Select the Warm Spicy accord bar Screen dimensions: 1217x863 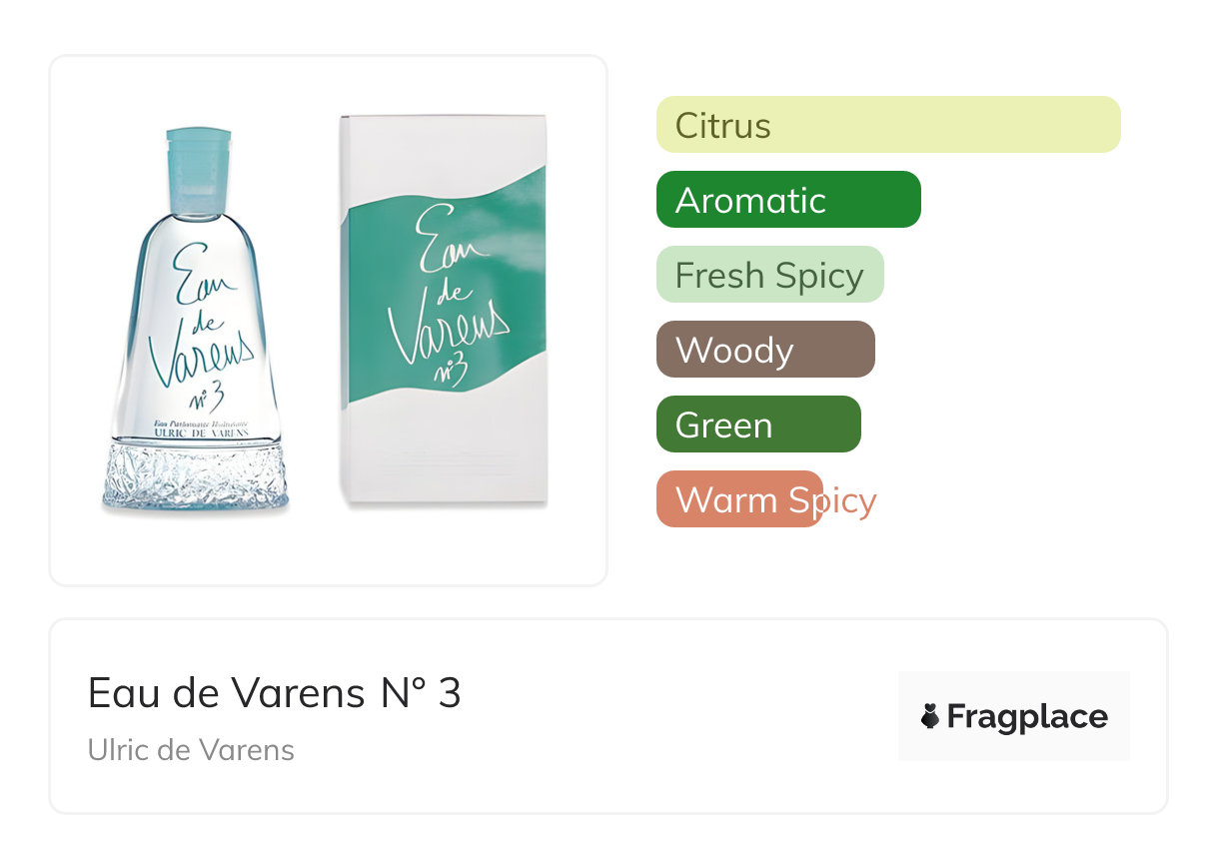tap(739, 499)
